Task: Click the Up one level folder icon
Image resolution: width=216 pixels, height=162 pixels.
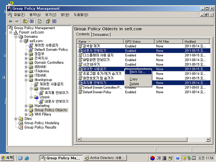Action: click(25, 21)
